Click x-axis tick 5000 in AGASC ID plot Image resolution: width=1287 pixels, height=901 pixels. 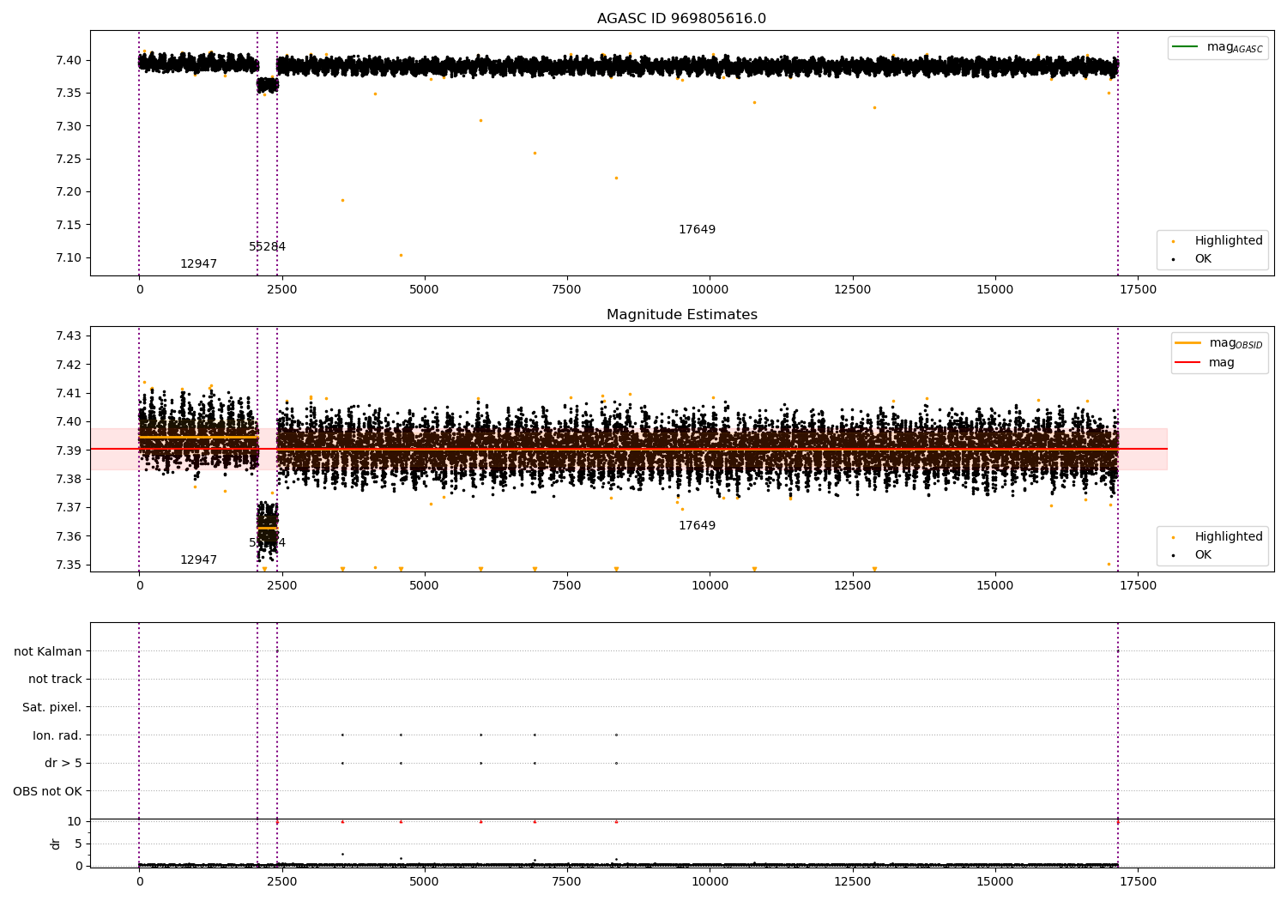(425, 290)
